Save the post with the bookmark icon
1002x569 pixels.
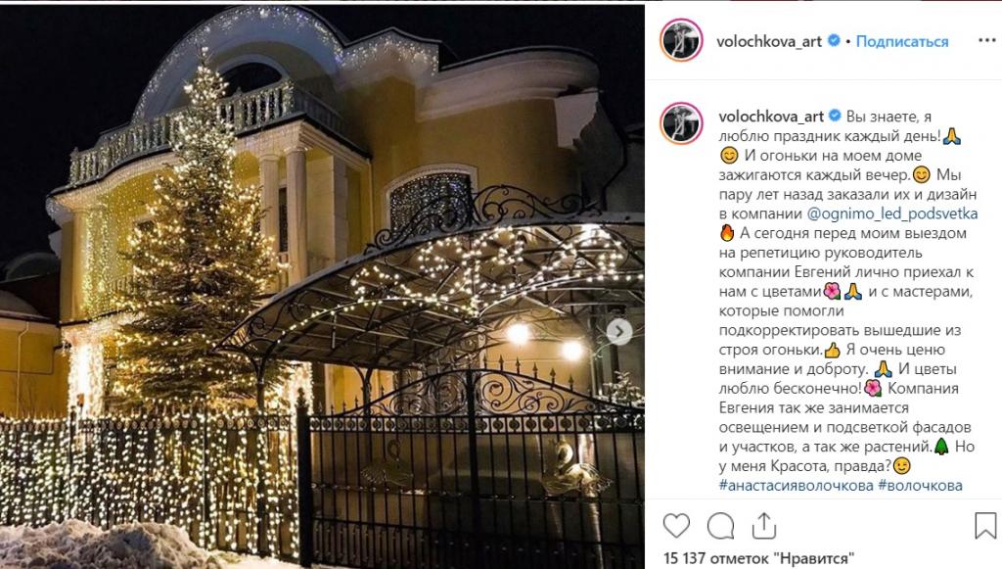[x=984, y=526]
